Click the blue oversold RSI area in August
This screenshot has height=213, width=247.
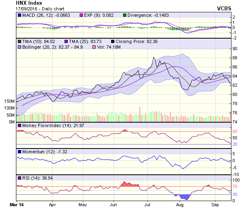[184, 196]
